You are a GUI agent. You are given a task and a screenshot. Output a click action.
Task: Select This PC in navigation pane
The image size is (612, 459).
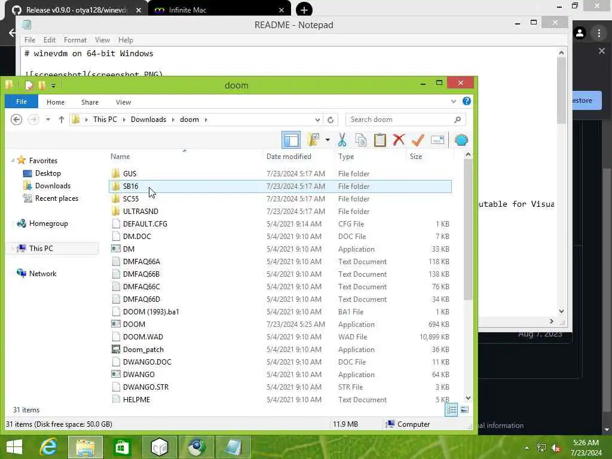point(41,248)
